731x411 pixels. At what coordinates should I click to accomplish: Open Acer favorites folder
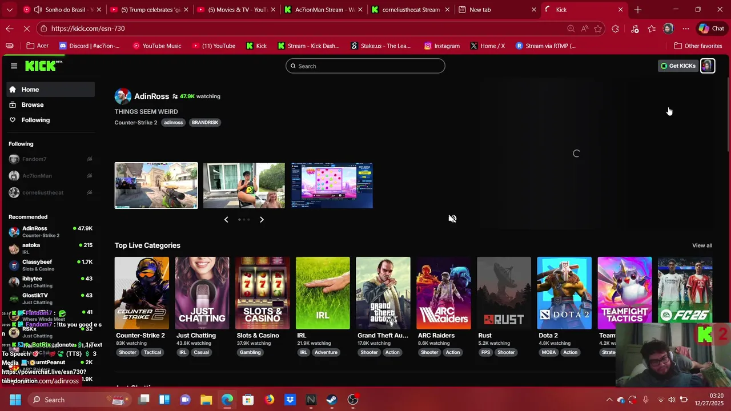[x=37, y=46]
